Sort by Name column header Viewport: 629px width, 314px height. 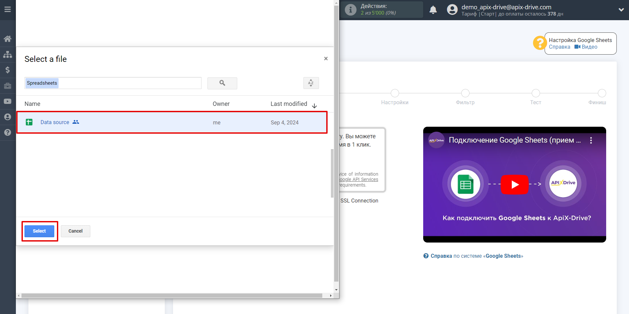pyautogui.click(x=32, y=104)
